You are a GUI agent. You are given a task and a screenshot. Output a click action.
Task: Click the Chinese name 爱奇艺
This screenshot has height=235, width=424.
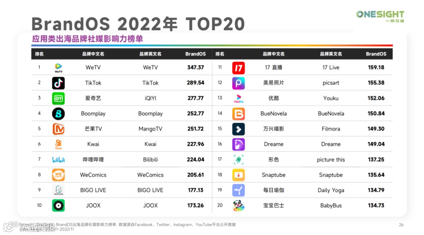click(93, 98)
